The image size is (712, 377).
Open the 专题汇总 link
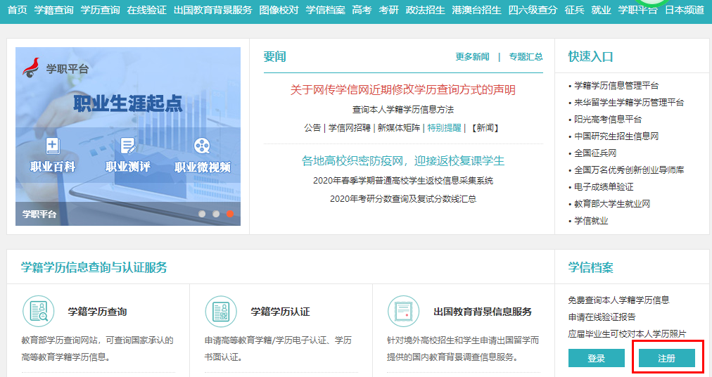tap(526, 57)
